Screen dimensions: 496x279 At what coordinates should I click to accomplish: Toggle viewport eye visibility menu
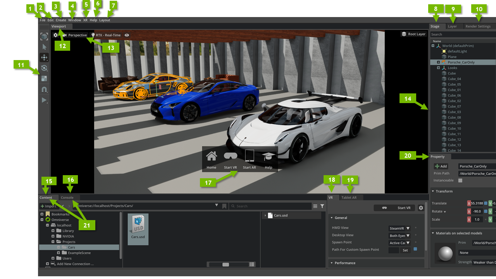pyautogui.click(x=127, y=35)
